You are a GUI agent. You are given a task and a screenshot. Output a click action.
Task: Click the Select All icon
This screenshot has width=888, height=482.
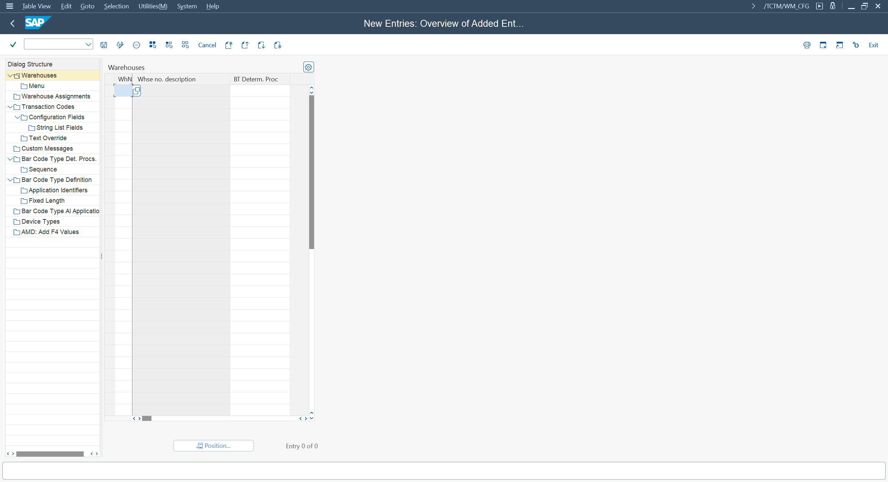point(153,45)
